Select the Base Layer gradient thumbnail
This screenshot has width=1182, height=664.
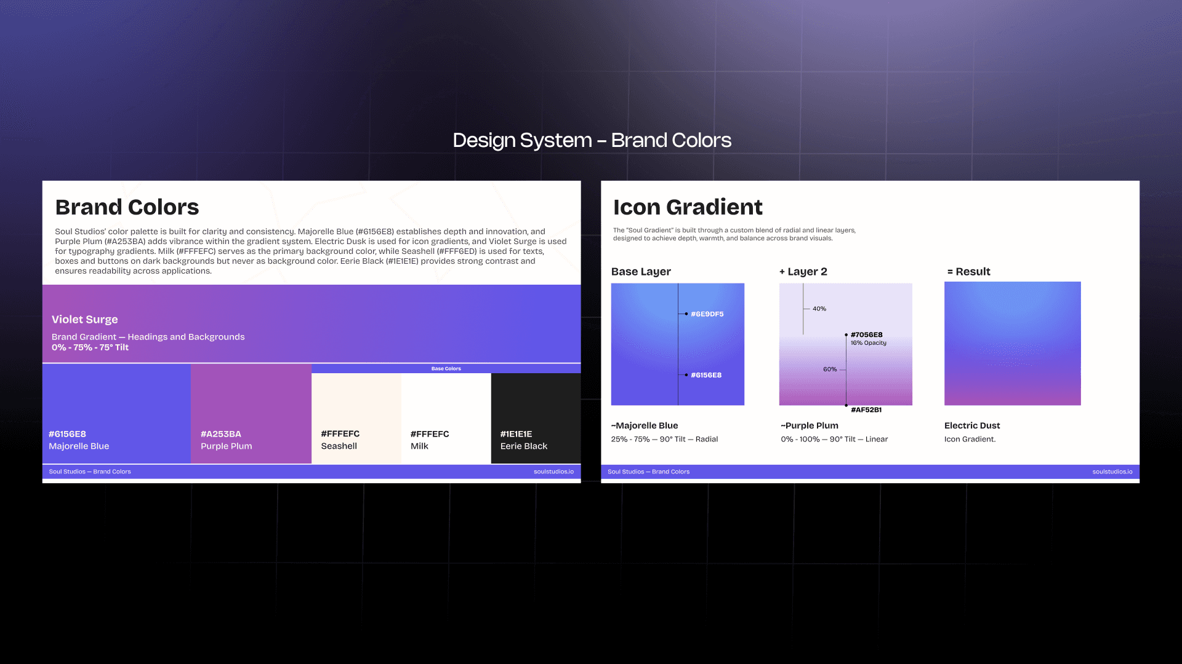pos(677,344)
